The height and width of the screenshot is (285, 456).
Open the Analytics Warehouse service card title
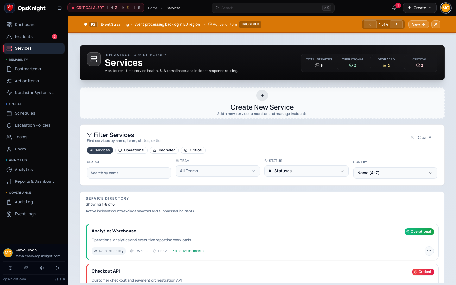coord(114,231)
